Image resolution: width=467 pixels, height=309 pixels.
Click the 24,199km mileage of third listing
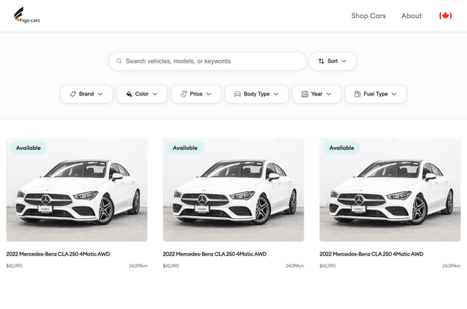[x=452, y=266]
